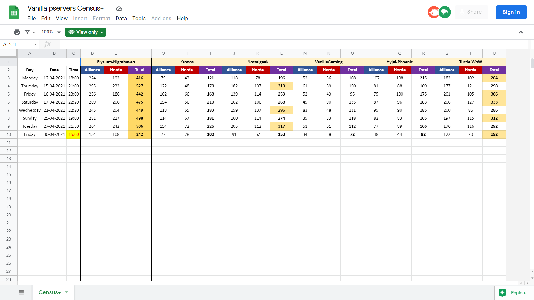
Task: Open the Tools menu
Action: pos(139,19)
